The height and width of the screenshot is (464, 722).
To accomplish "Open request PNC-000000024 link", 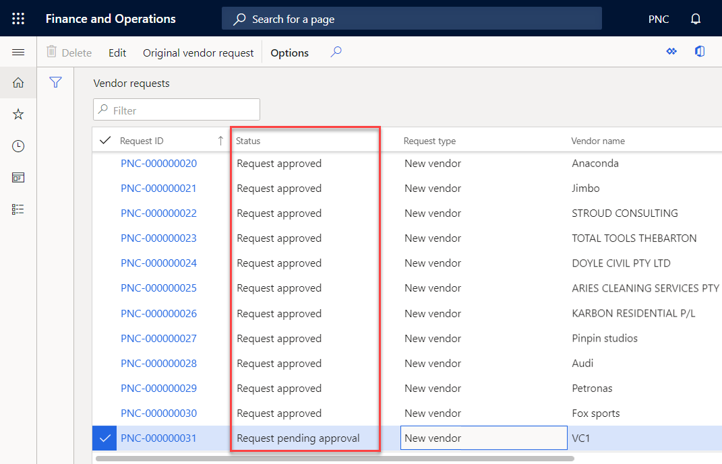I will [159, 263].
